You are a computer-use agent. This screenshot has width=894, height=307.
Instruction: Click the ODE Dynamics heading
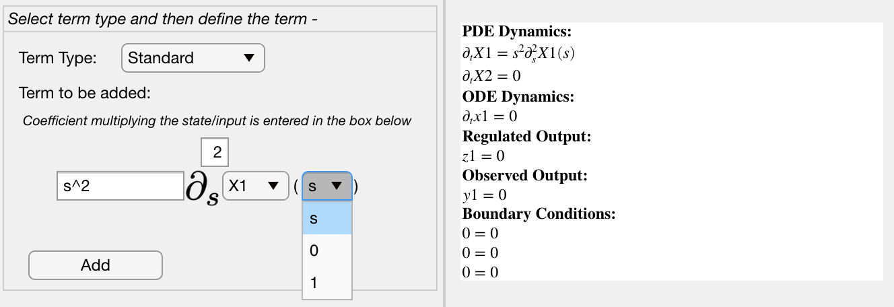(x=518, y=96)
